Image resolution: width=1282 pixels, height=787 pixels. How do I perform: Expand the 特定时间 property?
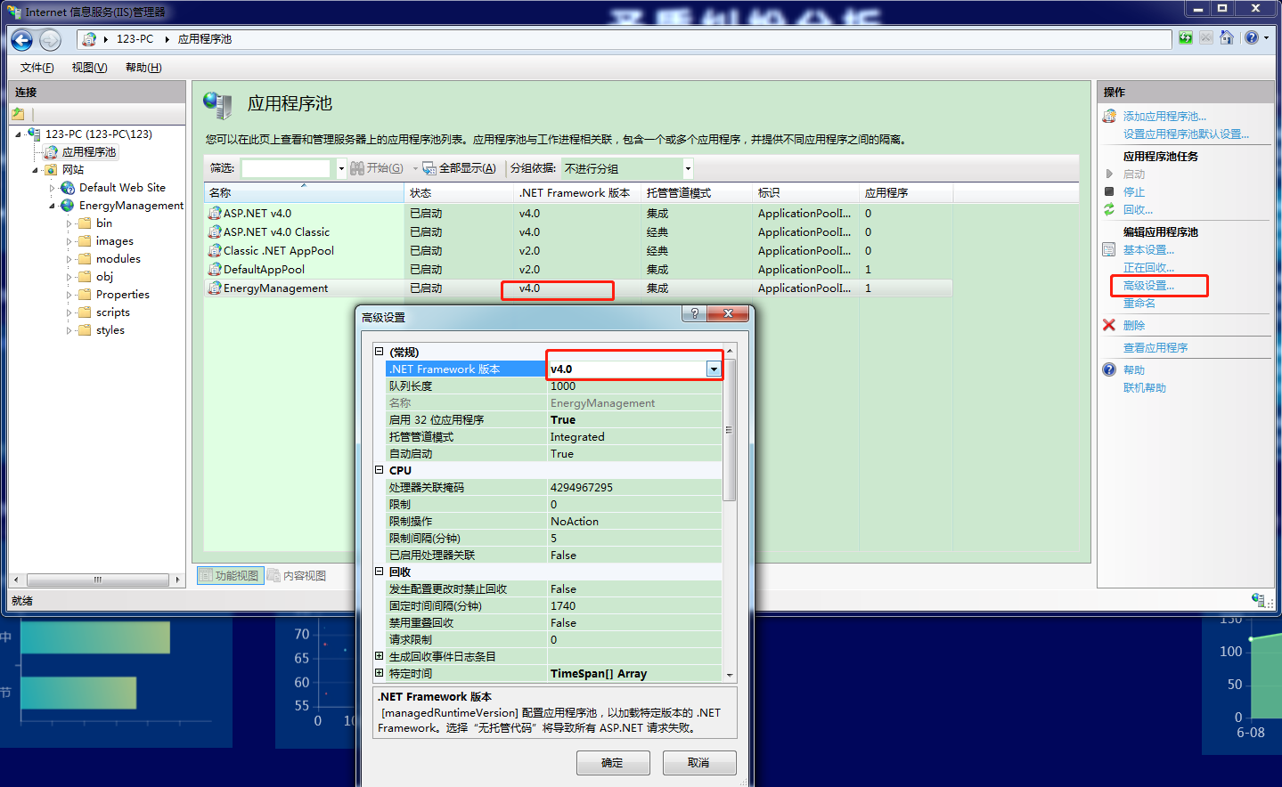[x=379, y=673]
